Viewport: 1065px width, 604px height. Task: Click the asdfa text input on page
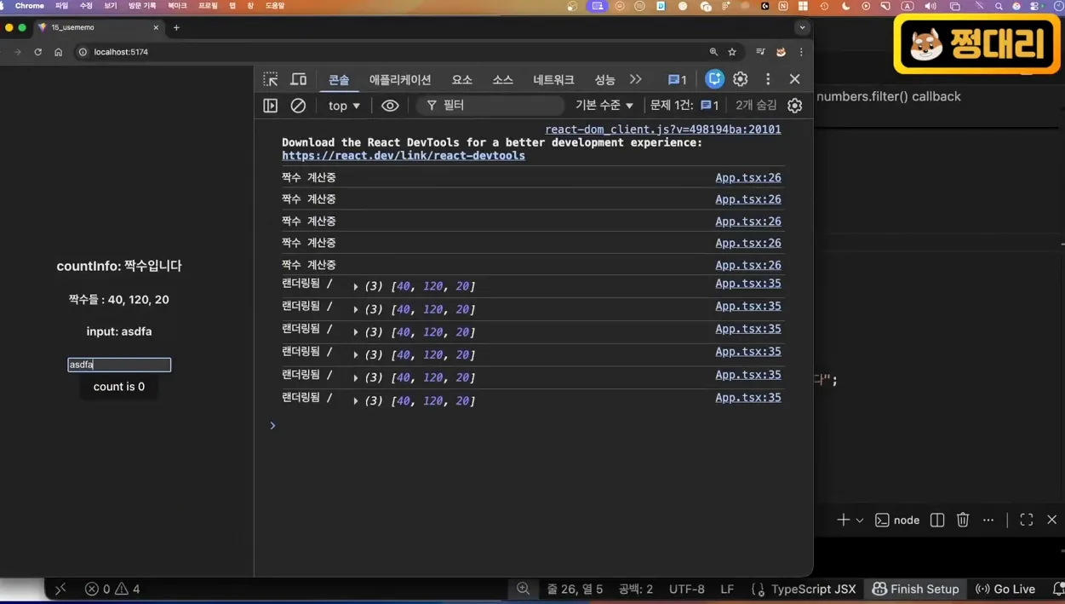pos(119,365)
